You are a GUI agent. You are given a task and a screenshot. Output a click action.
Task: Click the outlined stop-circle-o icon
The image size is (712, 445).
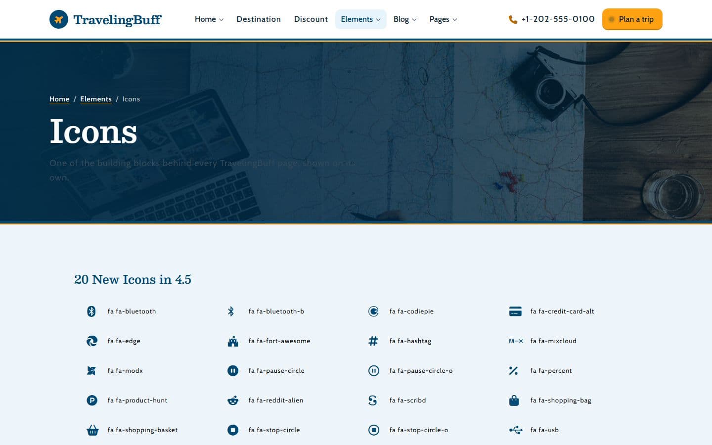pyautogui.click(x=374, y=430)
